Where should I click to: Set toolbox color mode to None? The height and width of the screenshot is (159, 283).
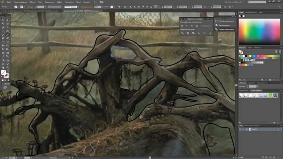click(8, 80)
